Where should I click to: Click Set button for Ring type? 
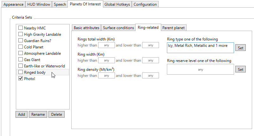point(240,48)
